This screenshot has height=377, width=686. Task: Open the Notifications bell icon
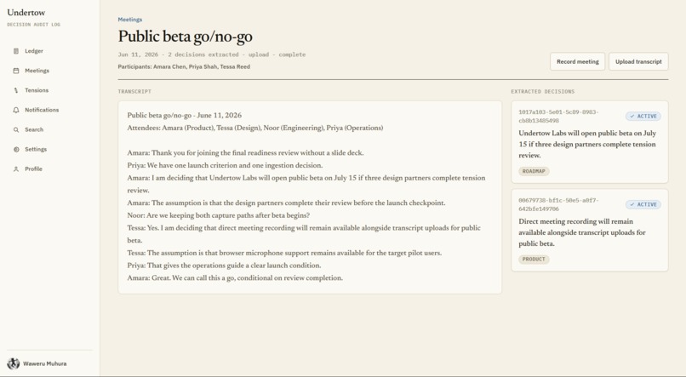(16, 111)
